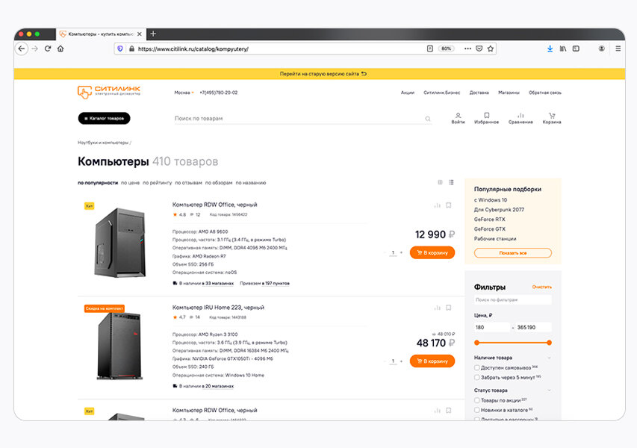Switch to grid view icon

click(440, 182)
